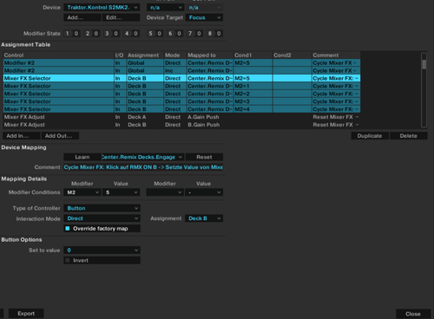434x319 pixels.
Task: Click the assignment table vertical scrollbar
Action: pos(424,89)
